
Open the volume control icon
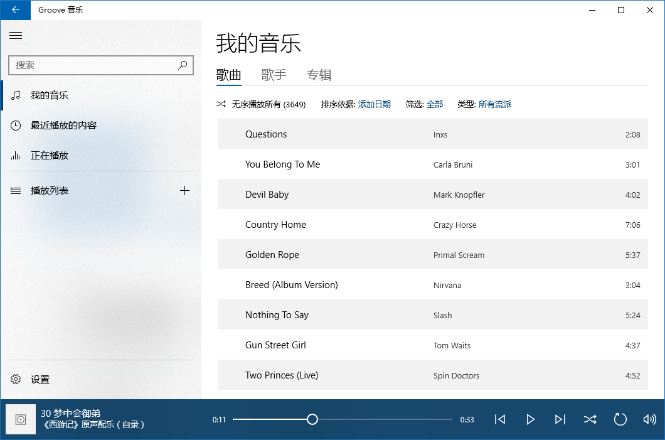pyautogui.click(x=650, y=420)
